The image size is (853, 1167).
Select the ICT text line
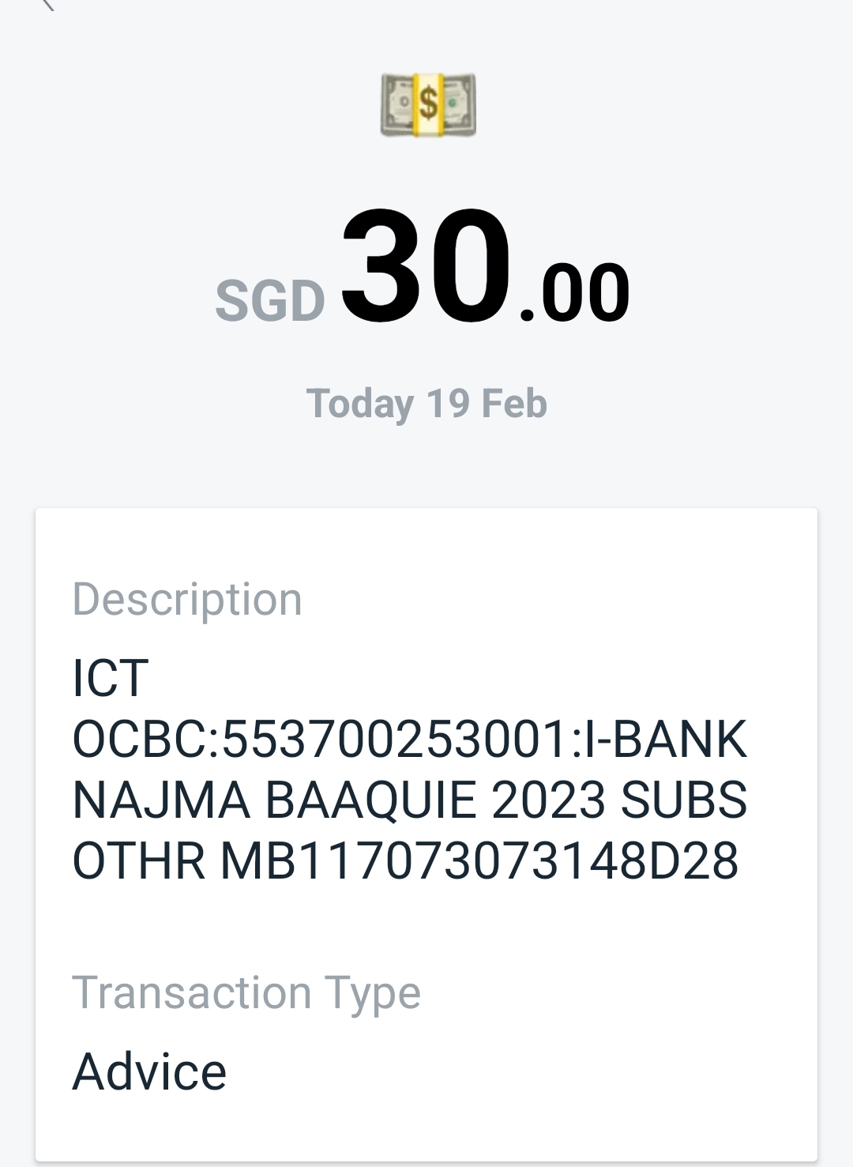pos(111,678)
